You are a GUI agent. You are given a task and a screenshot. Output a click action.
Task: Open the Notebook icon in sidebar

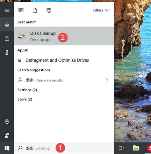click(7, 38)
